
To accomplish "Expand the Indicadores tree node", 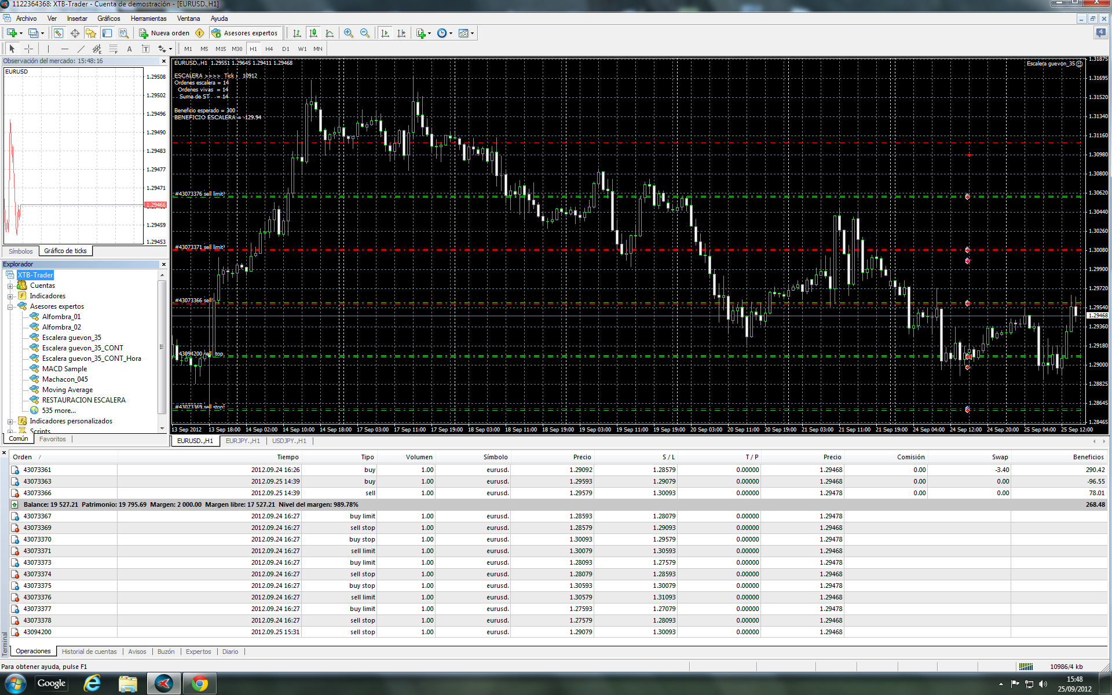I will (10, 296).
